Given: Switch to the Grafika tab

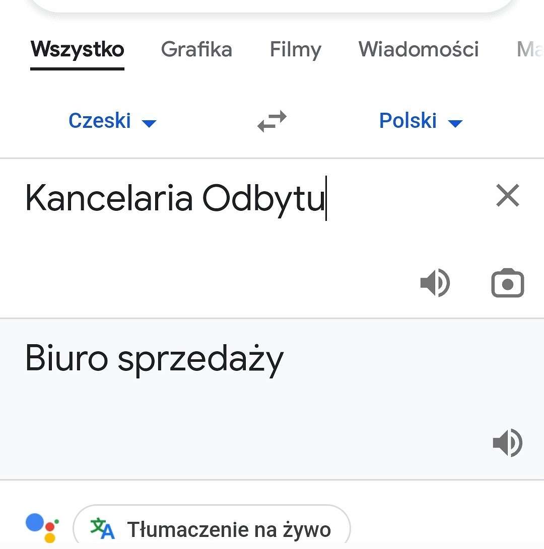Looking at the screenshot, I should (x=196, y=49).
